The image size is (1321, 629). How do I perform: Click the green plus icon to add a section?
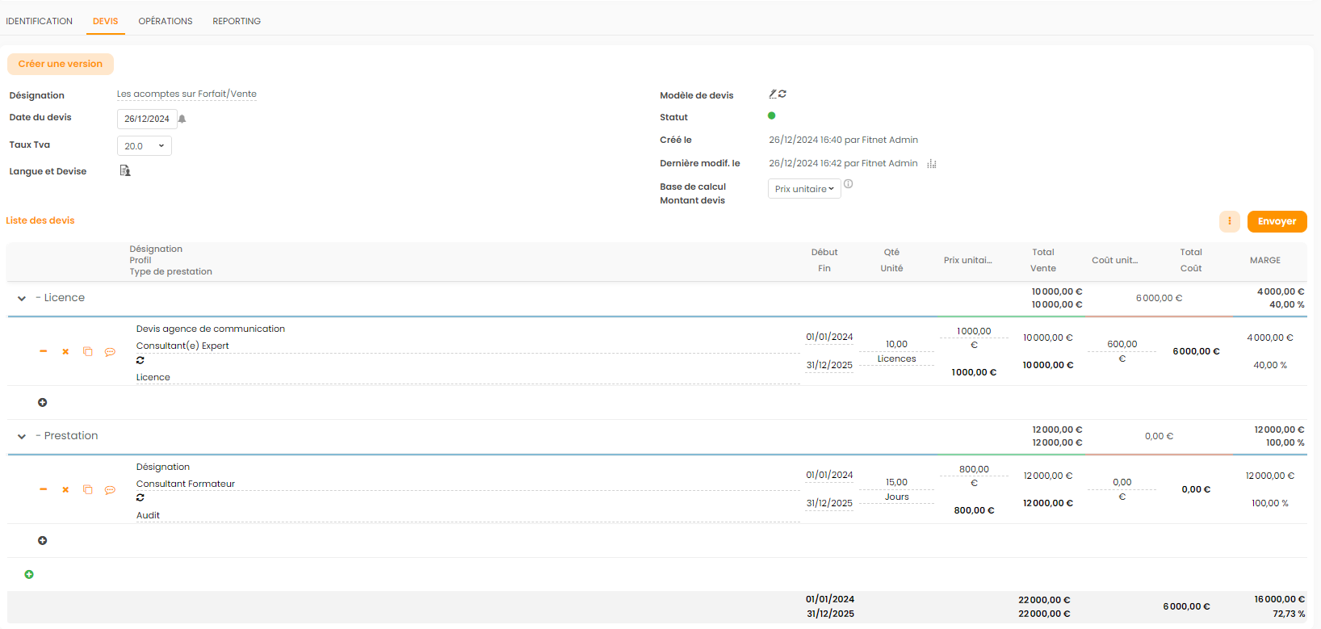(x=29, y=575)
